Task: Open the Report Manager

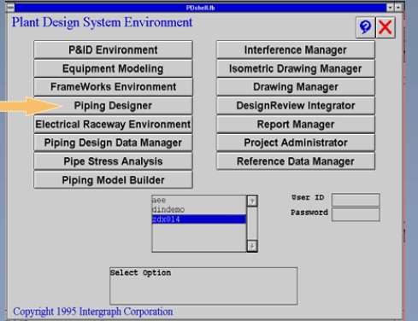Action: (296, 125)
